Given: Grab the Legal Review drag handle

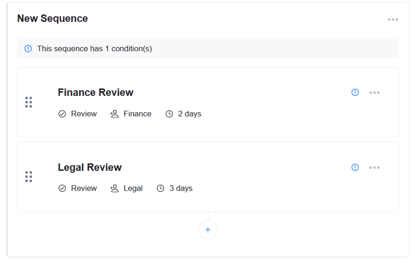Looking at the screenshot, I should point(28,177).
